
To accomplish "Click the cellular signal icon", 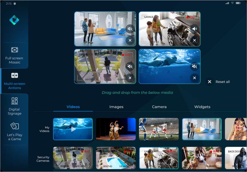I will click(x=227, y=3).
